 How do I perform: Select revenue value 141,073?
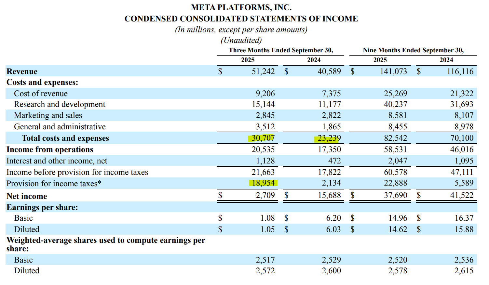point(393,71)
